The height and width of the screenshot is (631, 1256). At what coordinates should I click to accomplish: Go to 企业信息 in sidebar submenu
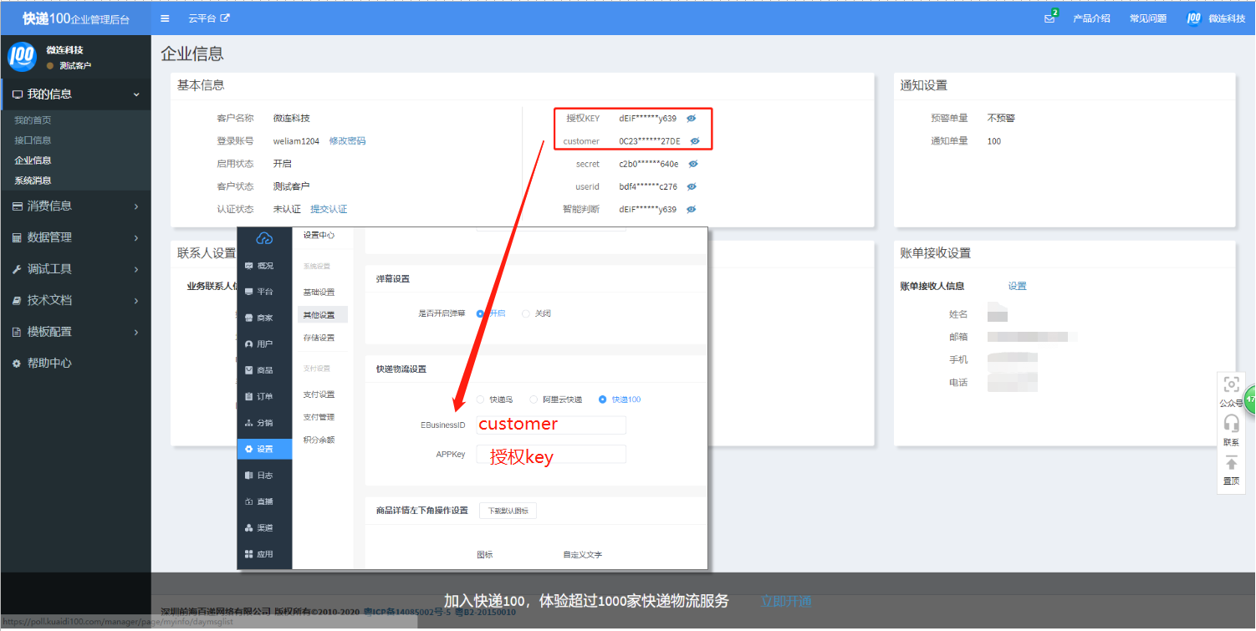coord(33,160)
